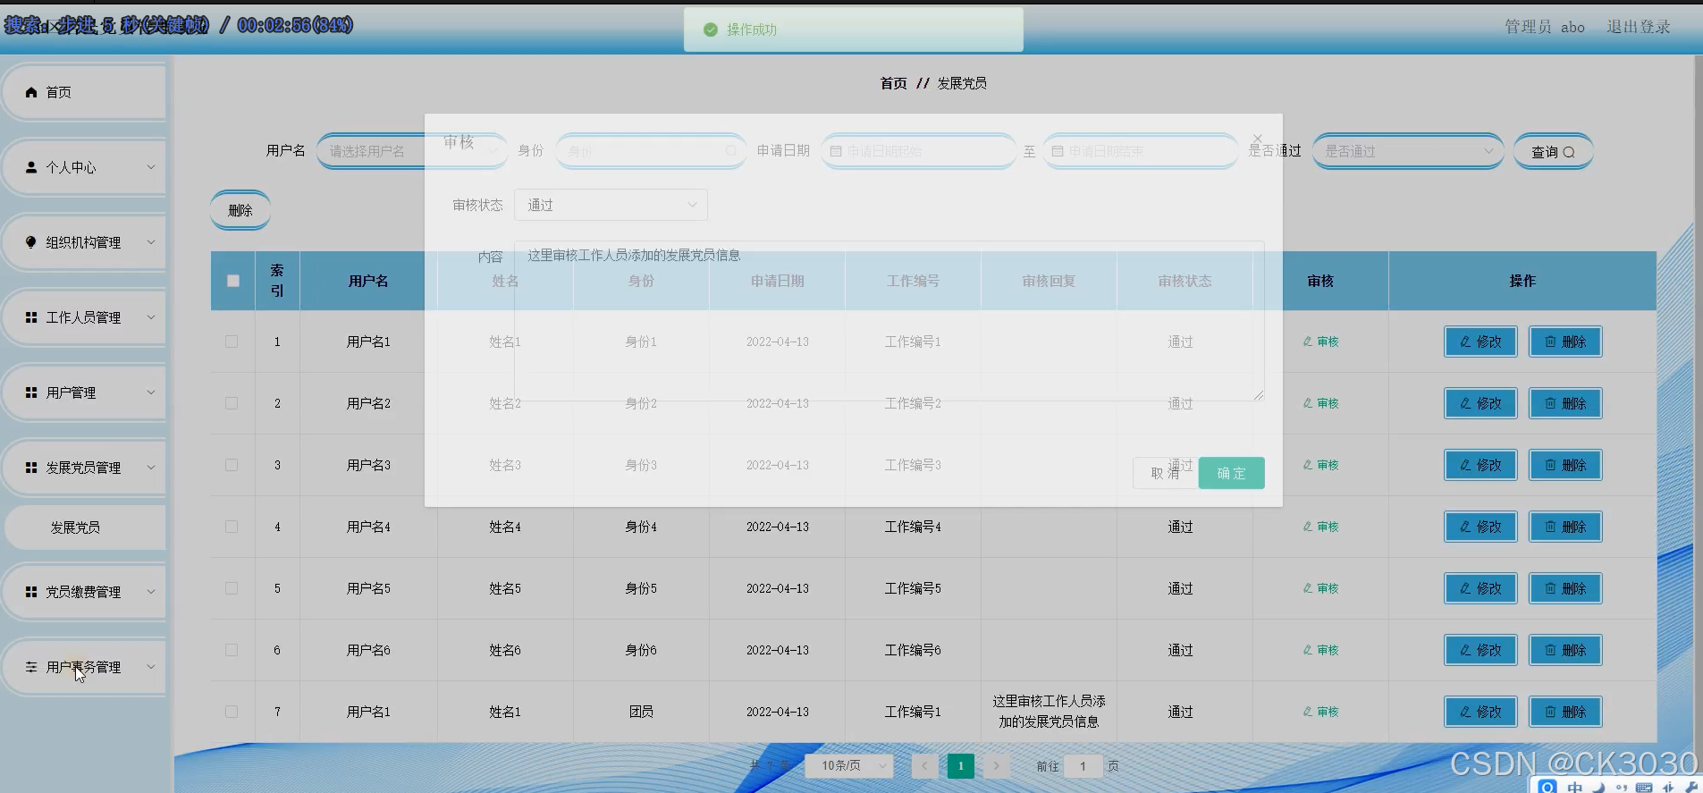
Task: Click 取消 in the 审核 dialog
Action: click(1164, 473)
